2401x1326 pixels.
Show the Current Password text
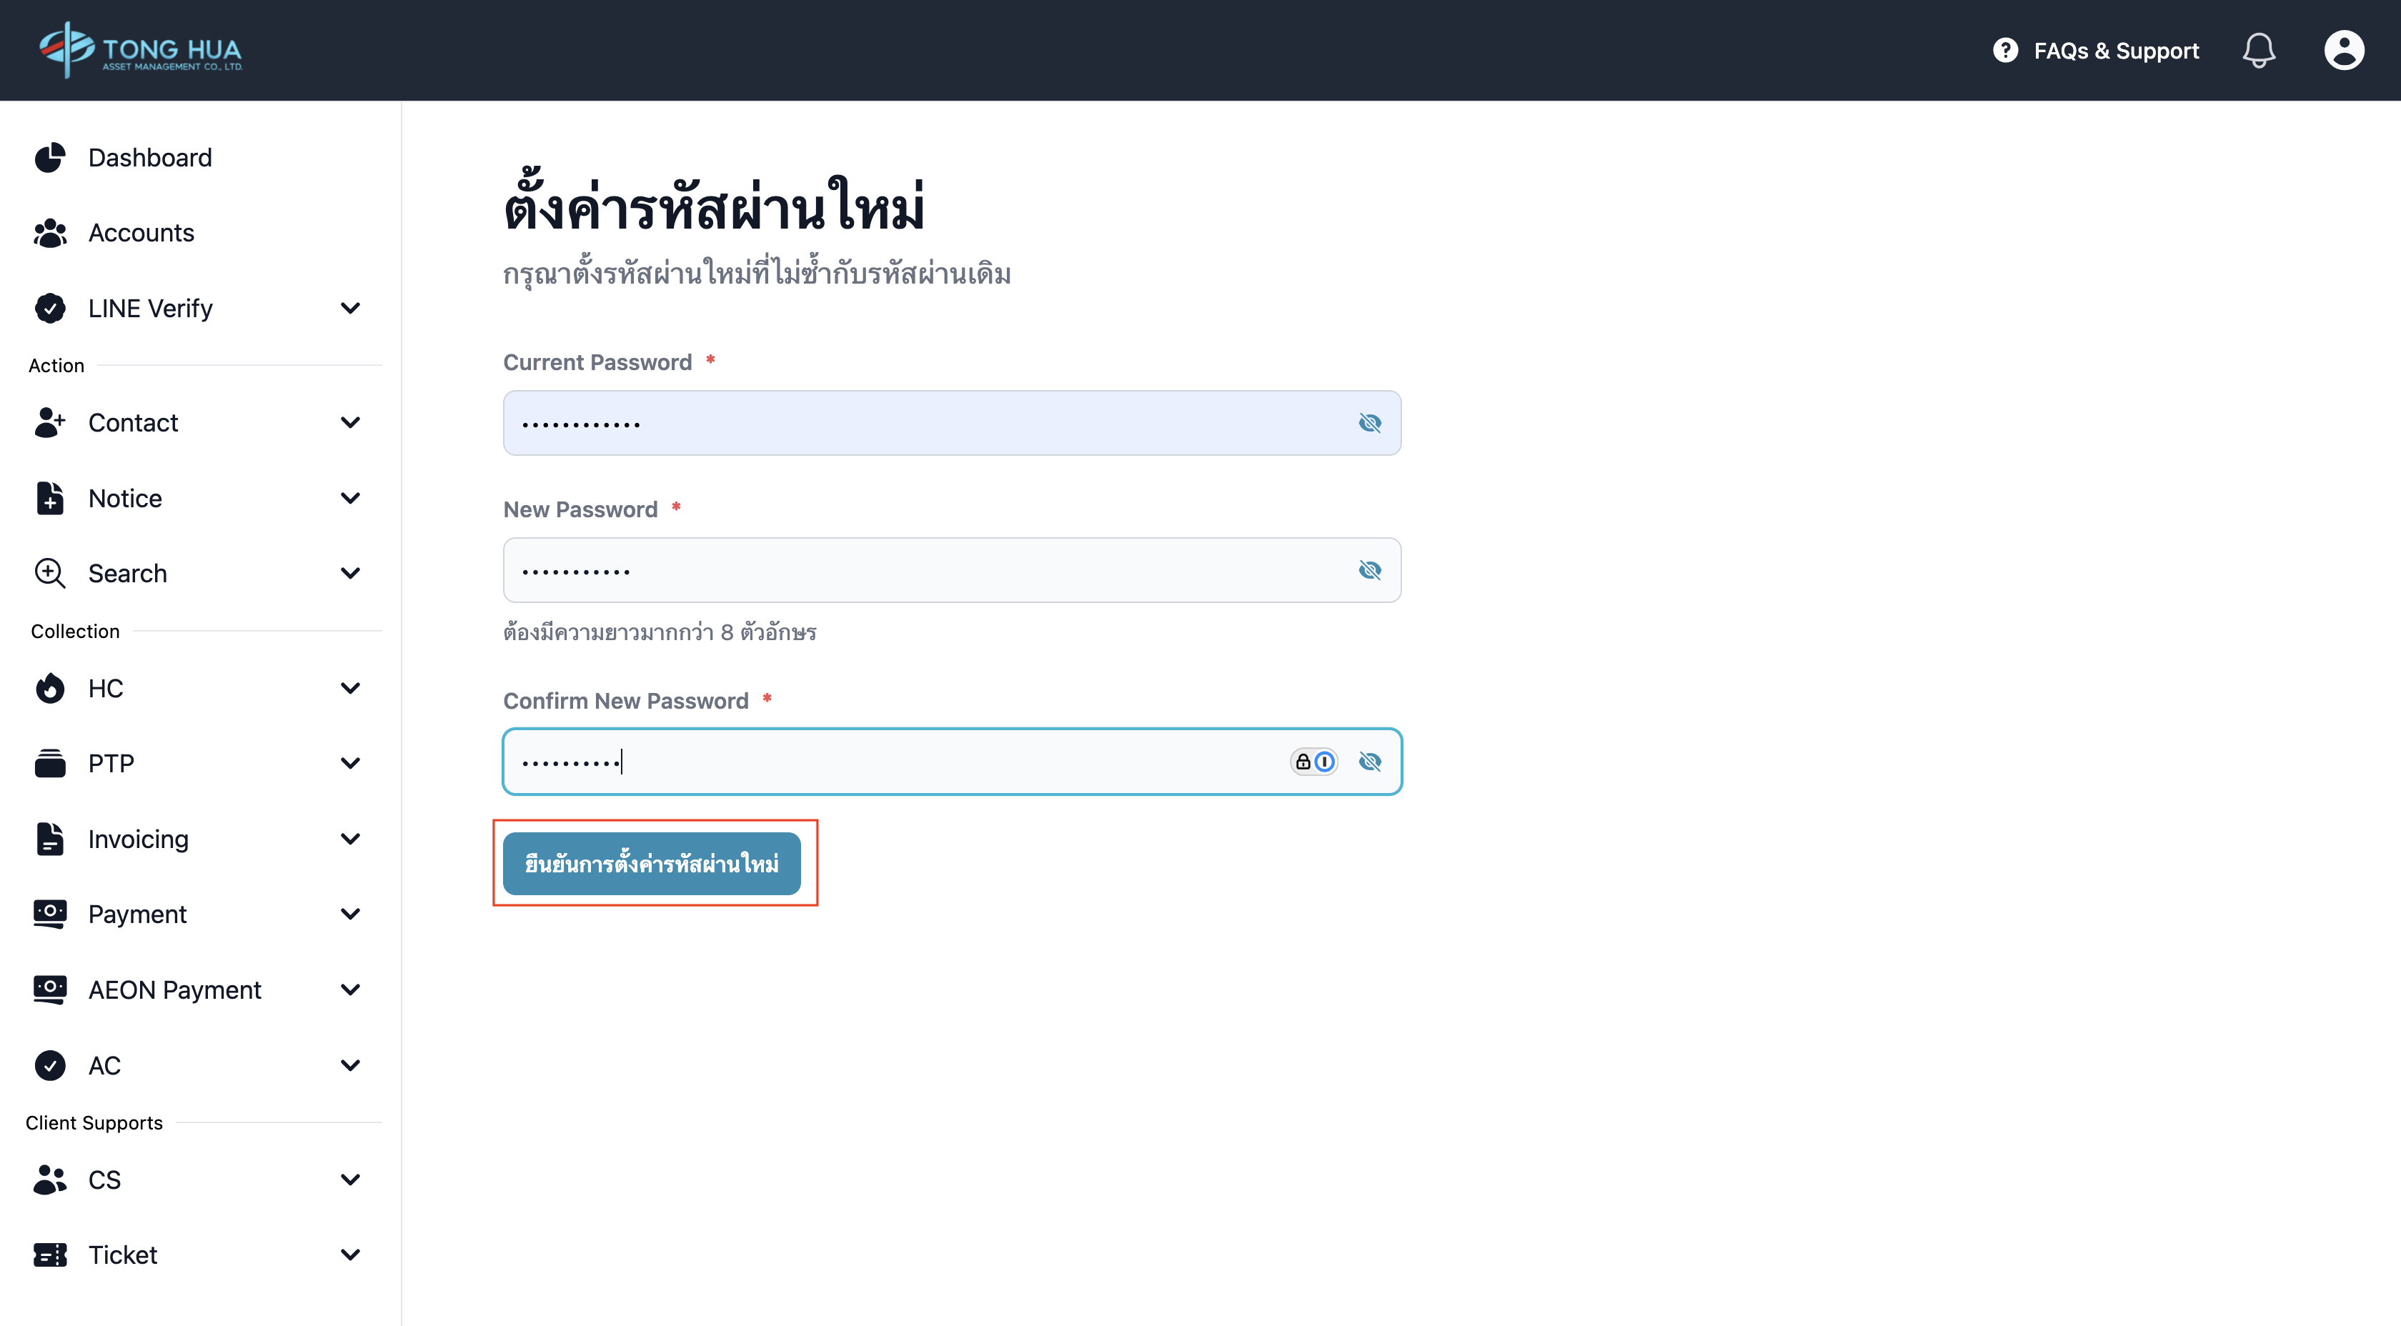1369,423
